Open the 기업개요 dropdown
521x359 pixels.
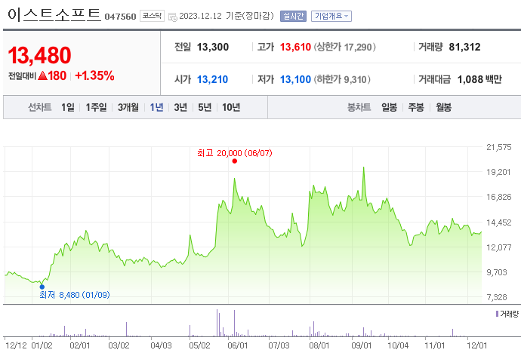tap(331, 16)
